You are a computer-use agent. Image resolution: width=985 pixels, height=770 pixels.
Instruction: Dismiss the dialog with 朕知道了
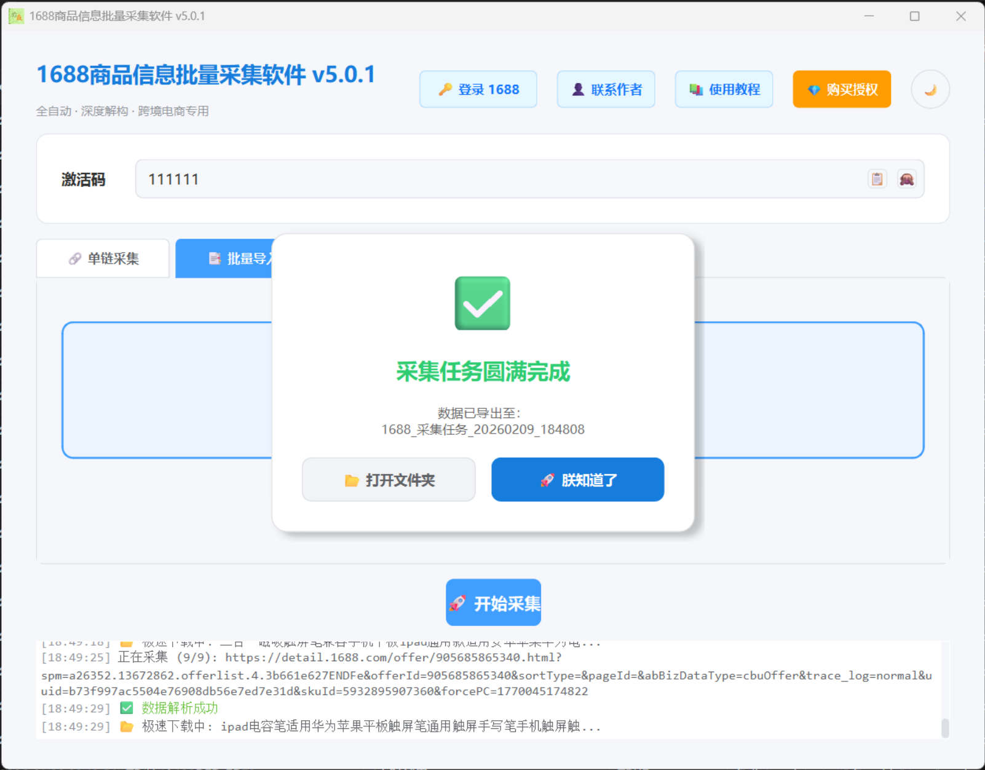tap(577, 480)
